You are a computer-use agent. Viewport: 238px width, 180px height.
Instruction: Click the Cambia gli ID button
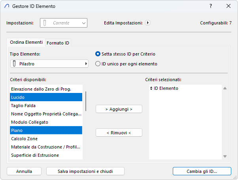coord(202,171)
